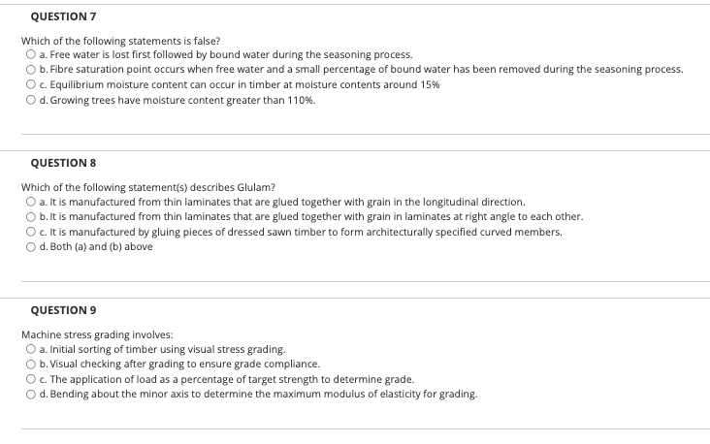Viewport: 710px width, 444px height.
Task: Click the QUESTION 7 heading
Action: 63,16
